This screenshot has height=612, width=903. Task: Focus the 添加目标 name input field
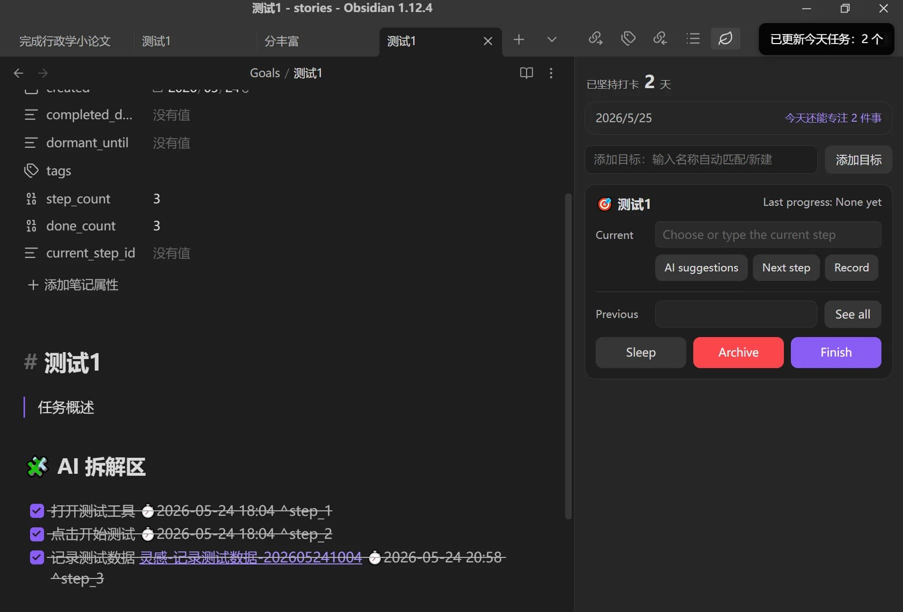tap(701, 160)
